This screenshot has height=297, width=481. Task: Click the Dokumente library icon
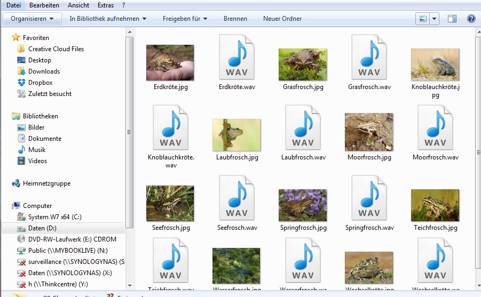pos(21,138)
